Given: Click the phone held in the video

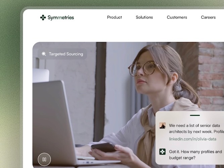Looking at the screenshot, I should (103, 147).
